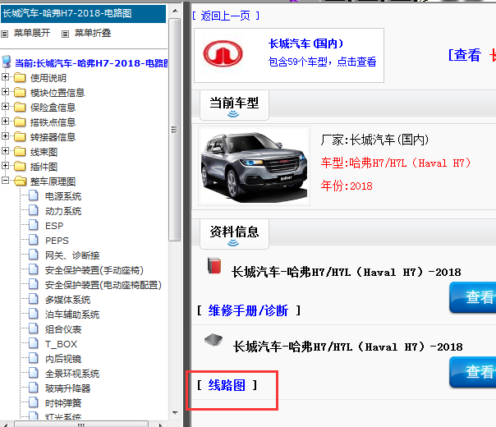Click the page icon next to PEPS
496x427 pixels.
[x=34, y=240]
